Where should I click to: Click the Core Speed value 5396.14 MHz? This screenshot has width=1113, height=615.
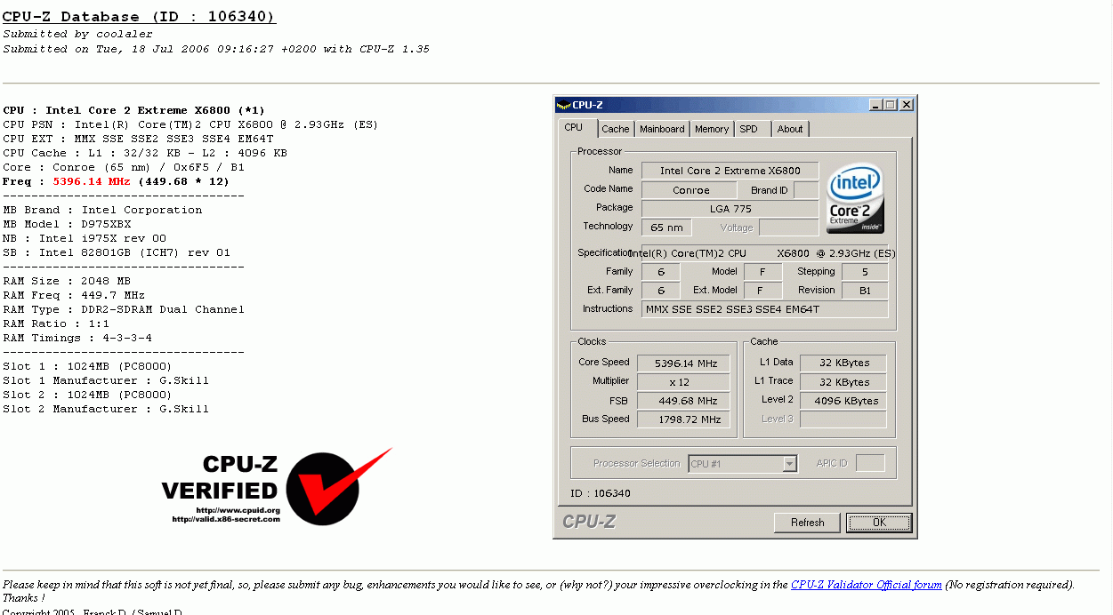pyautogui.click(x=685, y=363)
